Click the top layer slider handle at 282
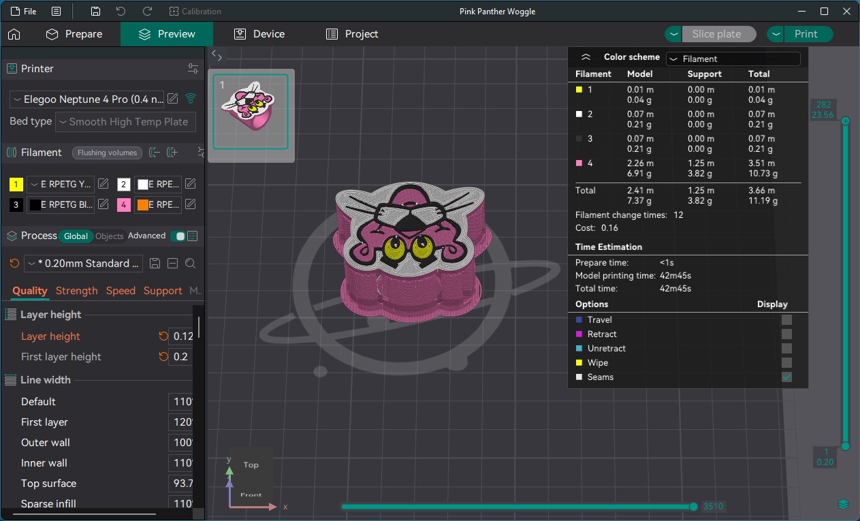This screenshot has width=860, height=521. pos(845,121)
